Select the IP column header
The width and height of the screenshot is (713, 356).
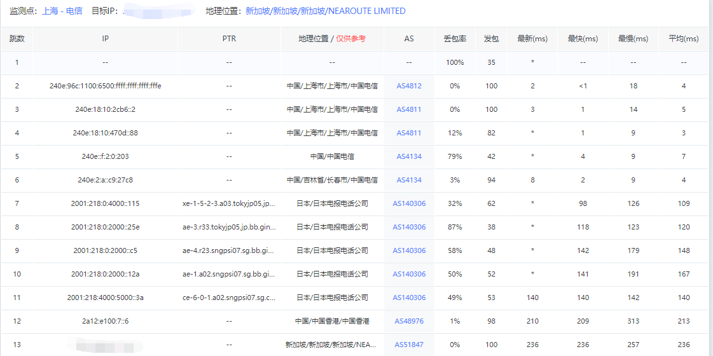(x=106, y=39)
